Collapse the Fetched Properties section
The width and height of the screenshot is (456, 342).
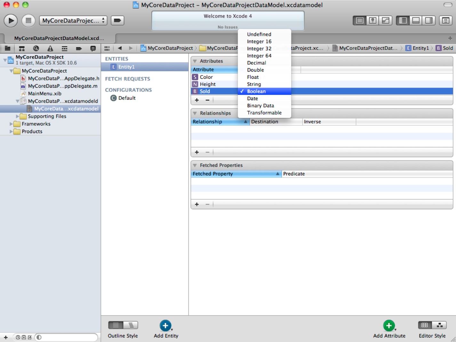(195, 165)
